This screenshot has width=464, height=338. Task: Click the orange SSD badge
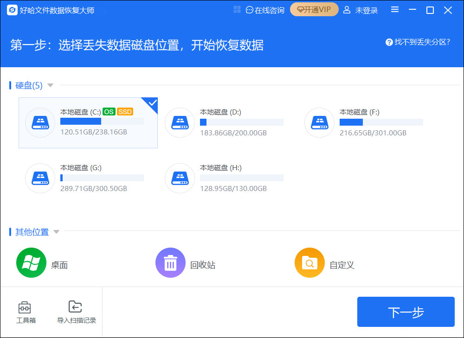125,112
